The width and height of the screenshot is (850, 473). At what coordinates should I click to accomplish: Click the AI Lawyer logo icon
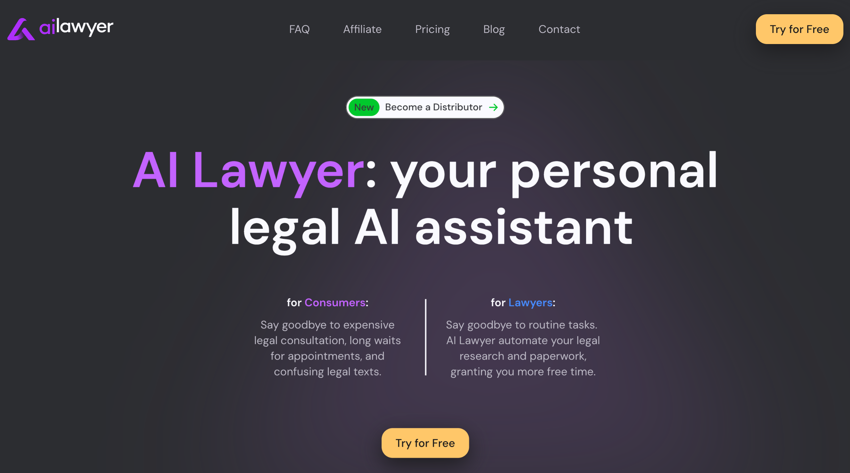pos(19,27)
